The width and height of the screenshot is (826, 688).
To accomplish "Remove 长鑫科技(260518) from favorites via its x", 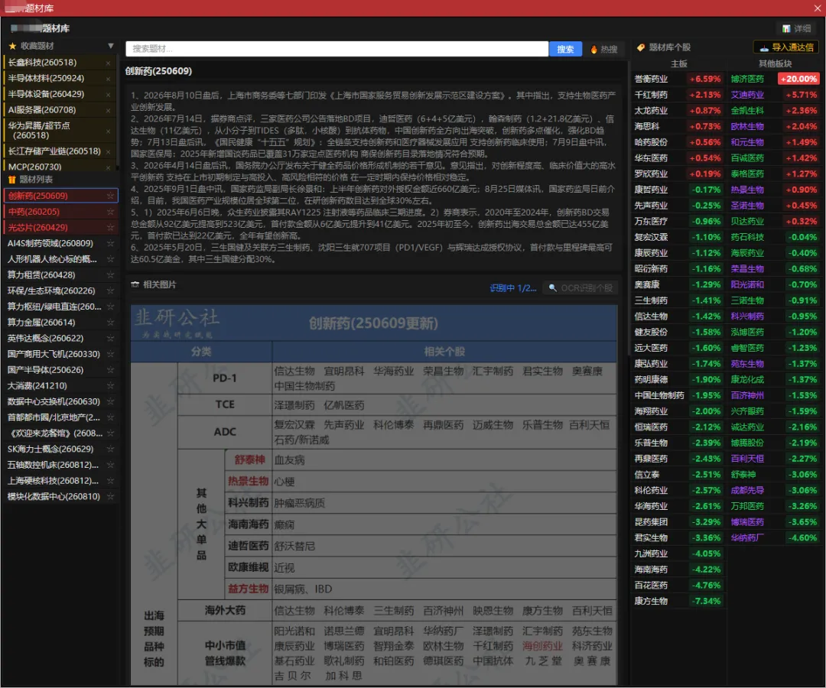I will coord(108,63).
